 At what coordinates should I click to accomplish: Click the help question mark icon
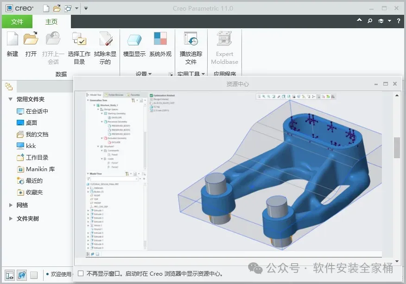click(399, 21)
